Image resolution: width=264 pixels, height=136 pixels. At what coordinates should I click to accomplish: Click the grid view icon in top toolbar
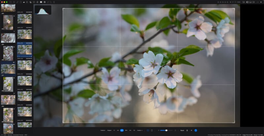point(14,2)
